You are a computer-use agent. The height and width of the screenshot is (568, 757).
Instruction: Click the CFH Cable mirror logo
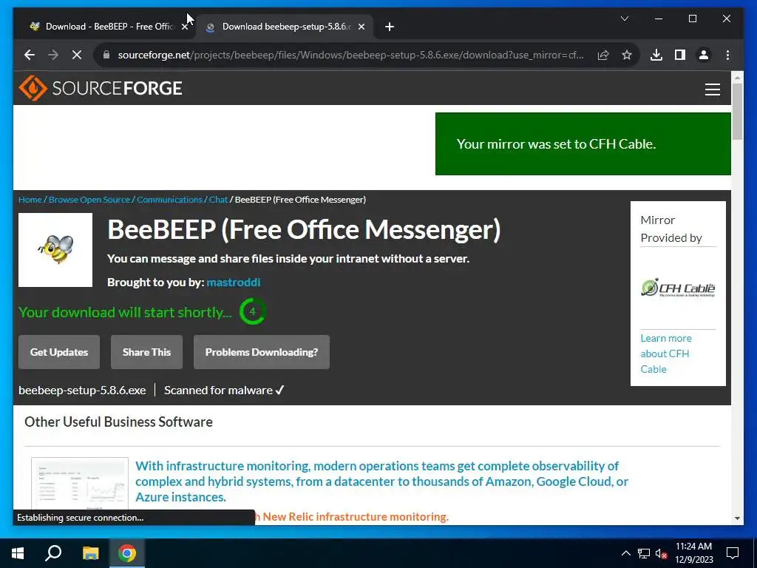pos(678,288)
